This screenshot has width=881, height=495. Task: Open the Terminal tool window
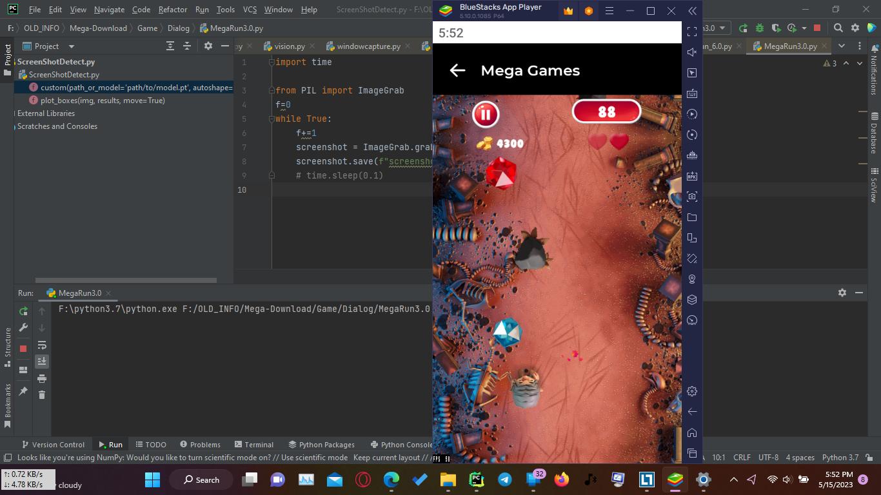coord(254,445)
